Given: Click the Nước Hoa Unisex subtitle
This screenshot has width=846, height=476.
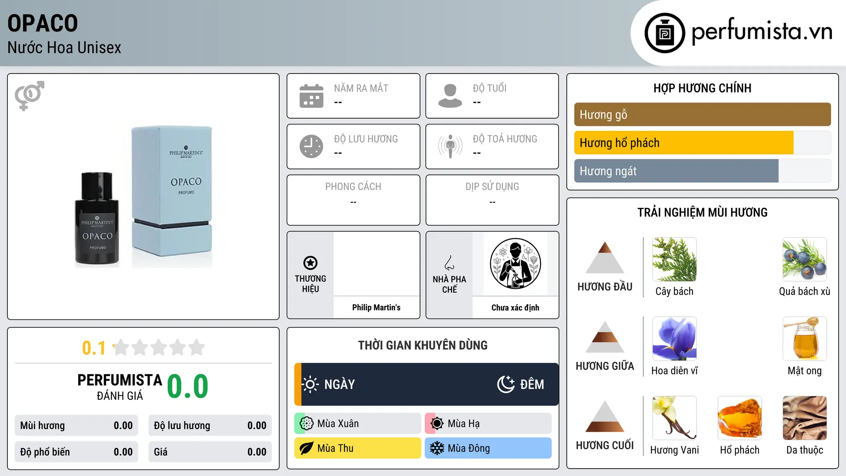Looking at the screenshot, I should (x=64, y=48).
